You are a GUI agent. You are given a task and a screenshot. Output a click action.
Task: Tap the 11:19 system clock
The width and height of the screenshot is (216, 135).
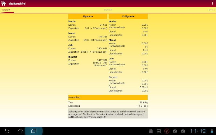tap(198, 131)
